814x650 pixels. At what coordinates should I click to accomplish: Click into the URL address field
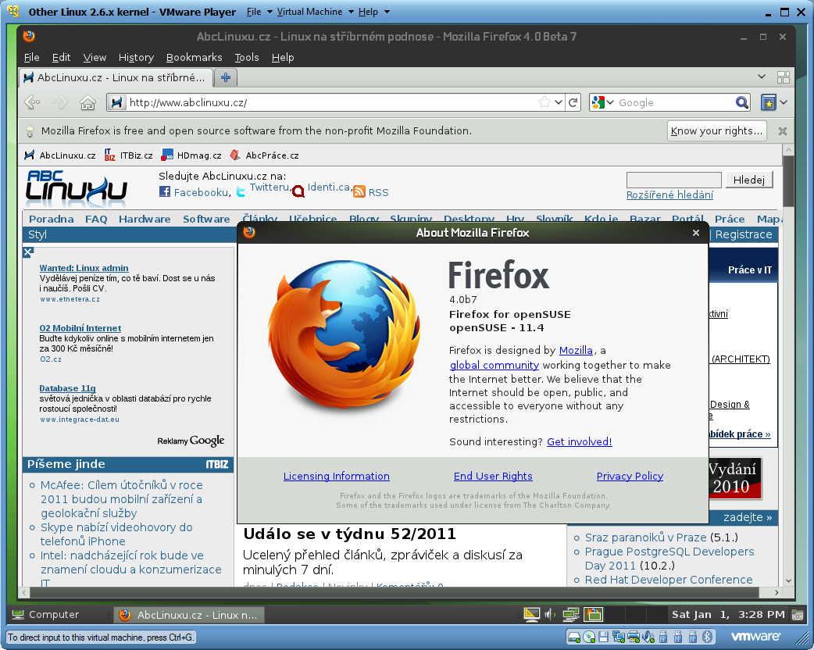pyautogui.click(x=332, y=102)
